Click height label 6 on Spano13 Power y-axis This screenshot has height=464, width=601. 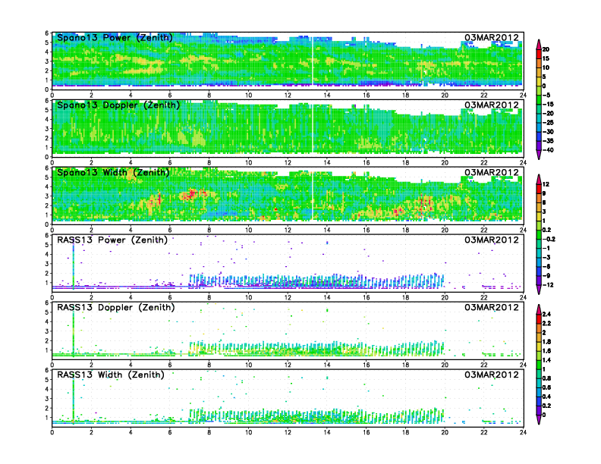tap(47, 33)
